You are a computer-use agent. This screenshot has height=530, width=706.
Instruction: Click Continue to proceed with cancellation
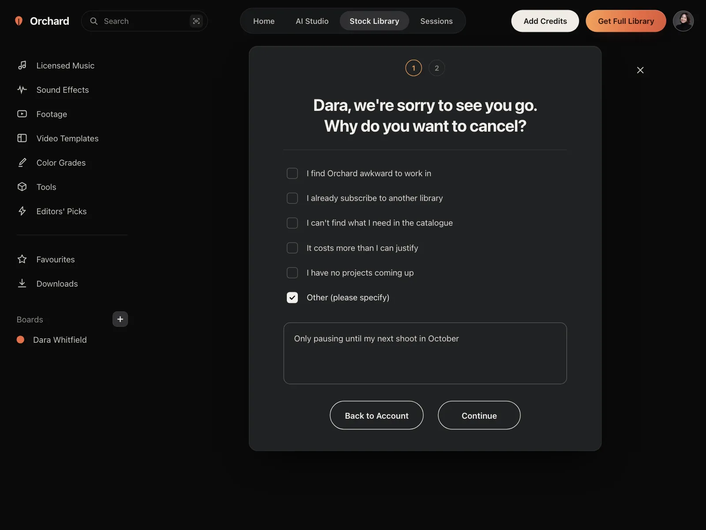[479, 415]
